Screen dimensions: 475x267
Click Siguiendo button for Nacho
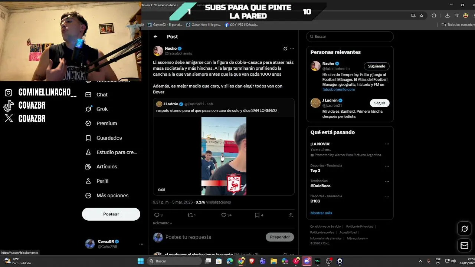(x=377, y=66)
